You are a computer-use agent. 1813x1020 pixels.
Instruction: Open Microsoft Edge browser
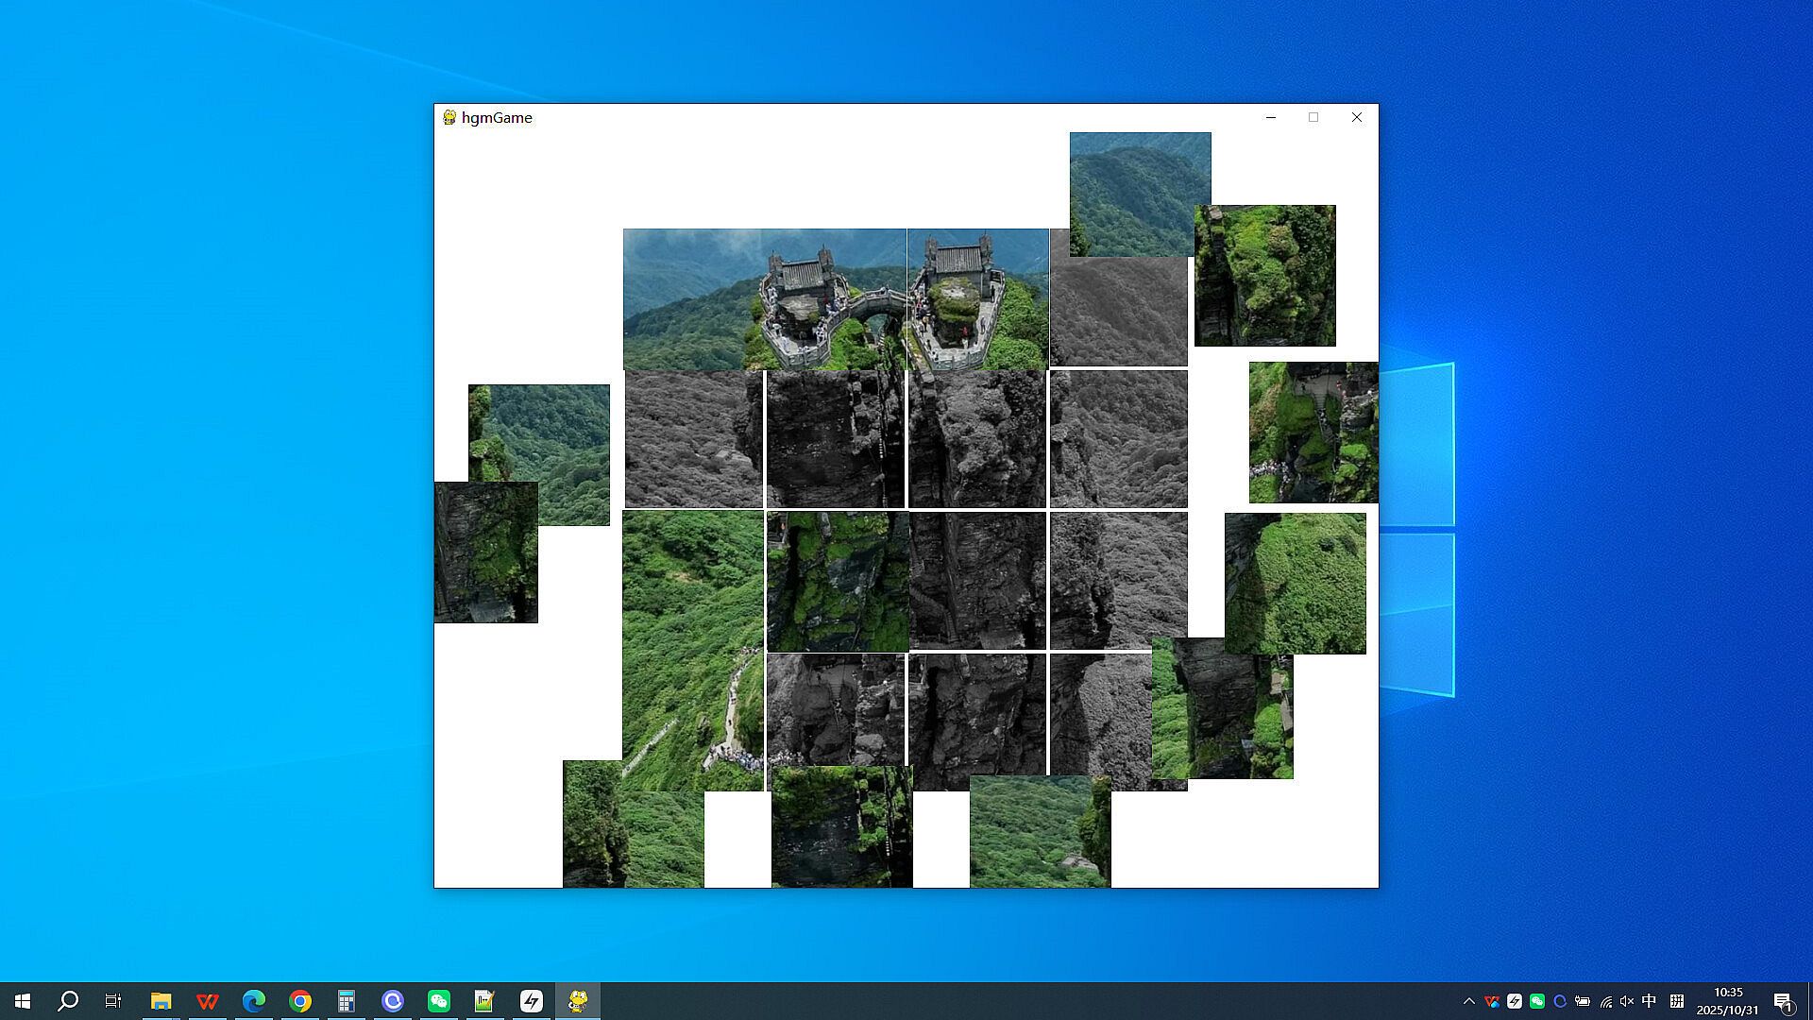point(253,1001)
